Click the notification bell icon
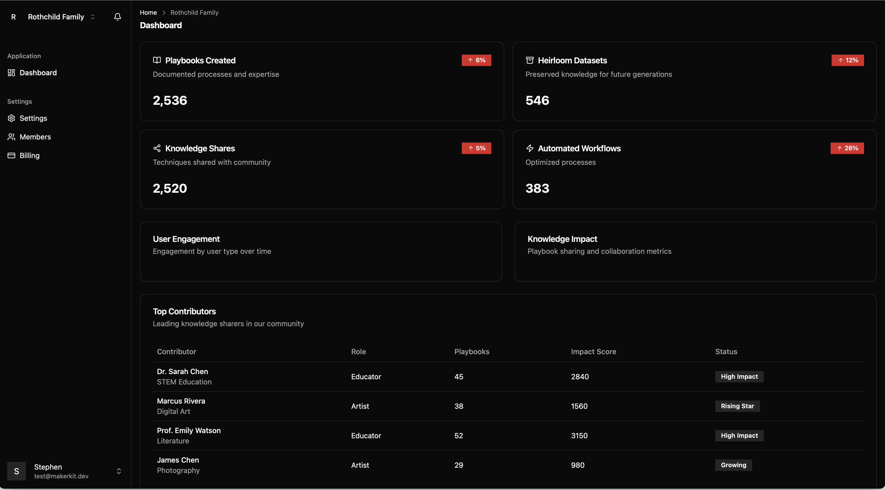Viewport: 885px width, 490px height. click(118, 17)
